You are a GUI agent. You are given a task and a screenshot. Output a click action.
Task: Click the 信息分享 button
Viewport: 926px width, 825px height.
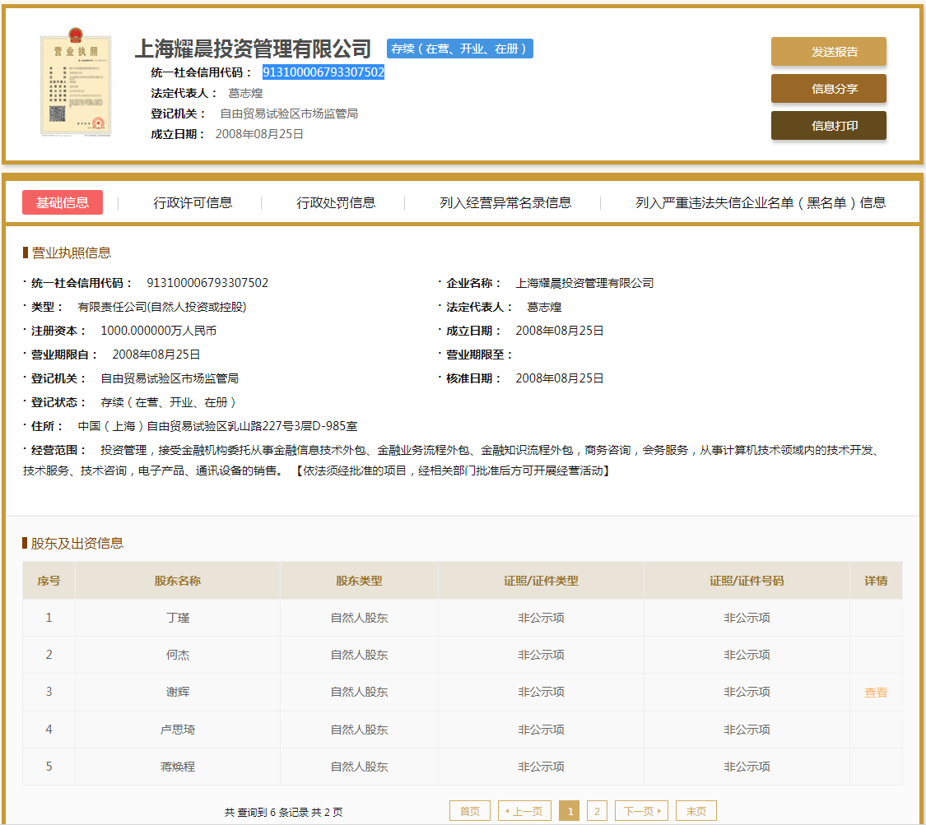[x=828, y=89]
